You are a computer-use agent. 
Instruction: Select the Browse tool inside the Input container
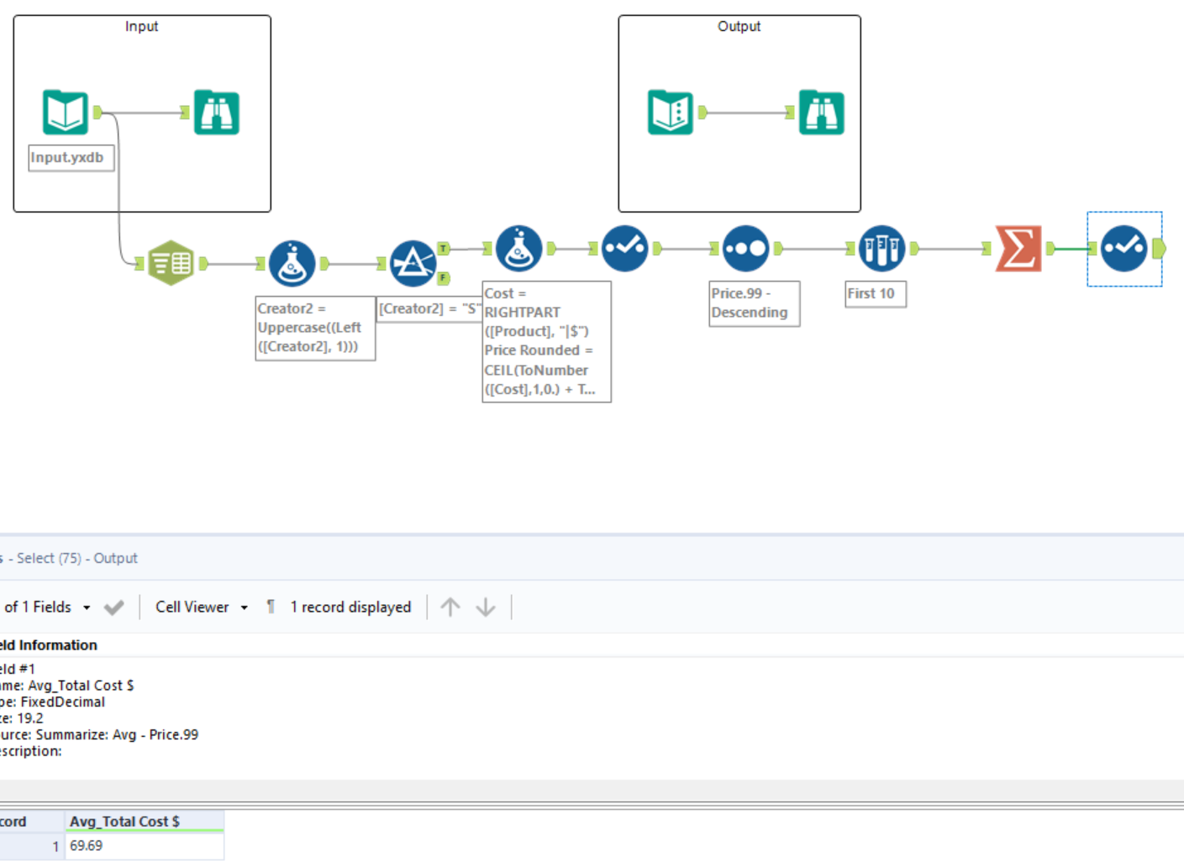tap(216, 112)
